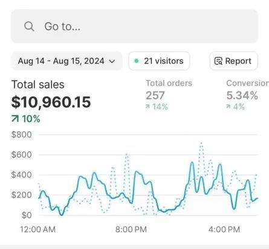Viewport: 269px width, 249px height.
Task: Click the 5.34% conversion figure
Action: coord(242,96)
